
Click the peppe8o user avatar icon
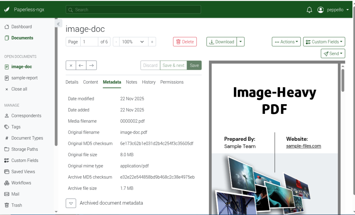click(321, 10)
